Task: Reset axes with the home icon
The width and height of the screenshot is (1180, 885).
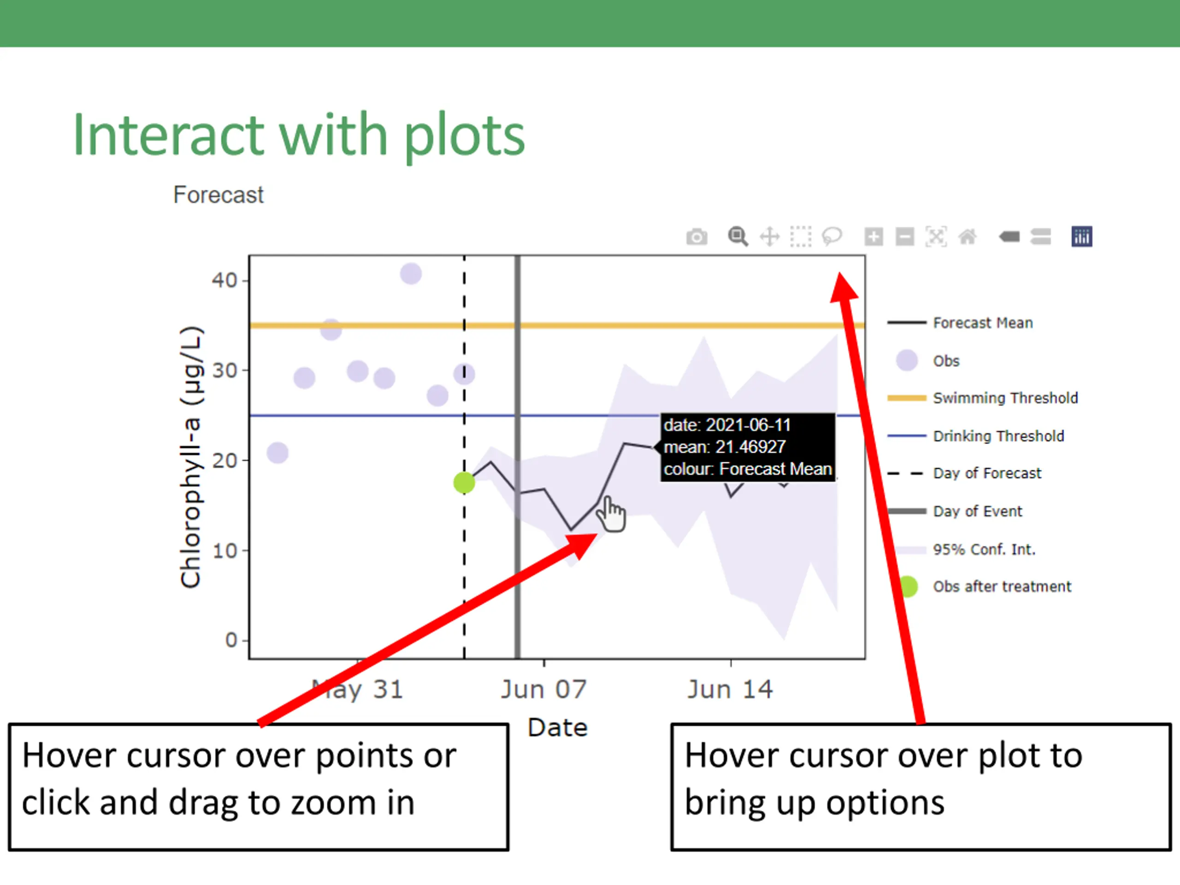Action: (x=968, y=236)
